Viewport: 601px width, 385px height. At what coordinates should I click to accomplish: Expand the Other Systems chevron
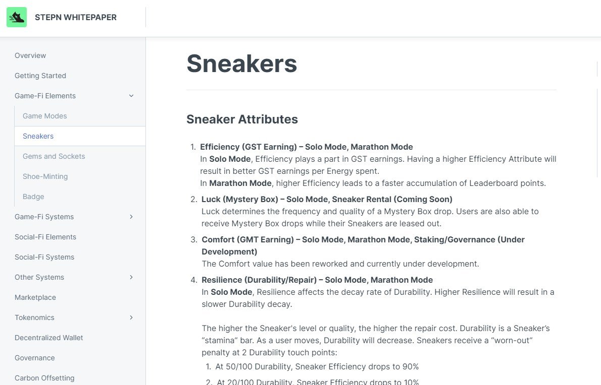[x=131, y=277]
